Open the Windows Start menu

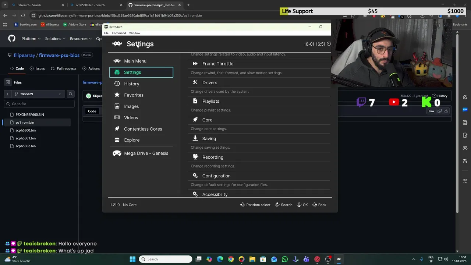132,259
